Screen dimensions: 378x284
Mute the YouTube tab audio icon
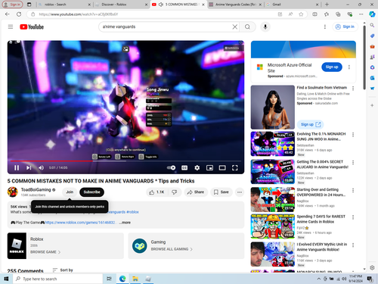click(161, 5)
